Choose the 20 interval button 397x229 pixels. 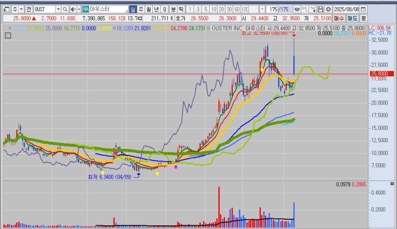pos(222,9)
